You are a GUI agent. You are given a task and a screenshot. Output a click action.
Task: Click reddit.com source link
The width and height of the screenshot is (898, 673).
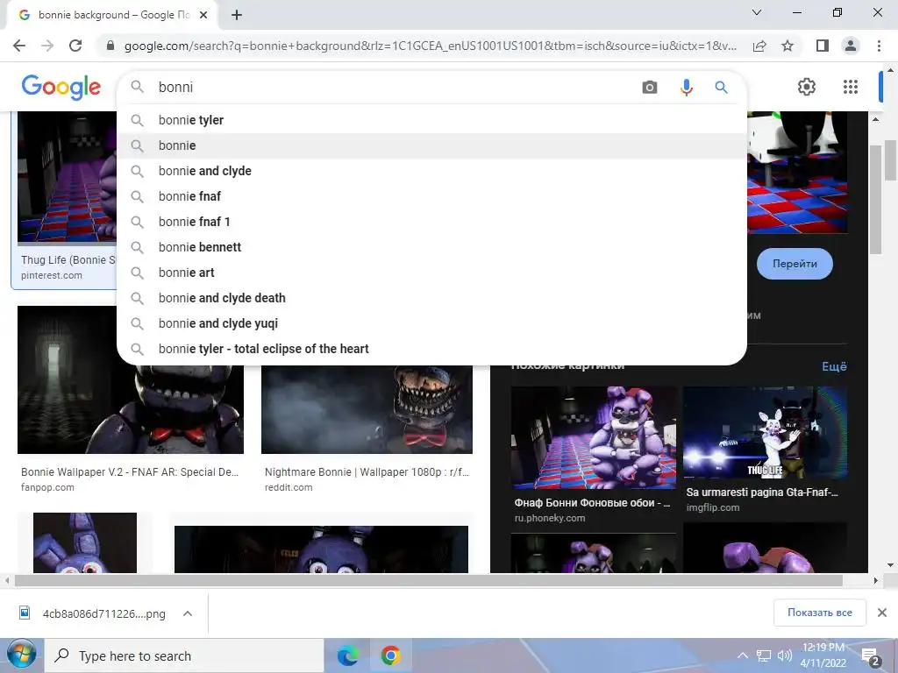[289, 487]
